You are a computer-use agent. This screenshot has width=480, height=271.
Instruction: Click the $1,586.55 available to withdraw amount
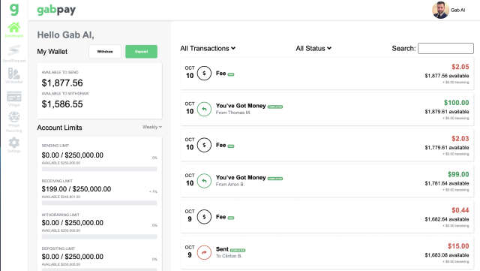tap(62, 104)
